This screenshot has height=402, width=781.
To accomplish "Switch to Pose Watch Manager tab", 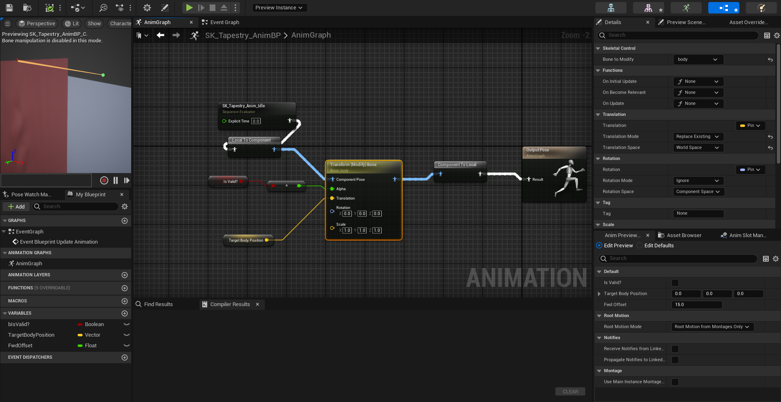I will [27, 195].
